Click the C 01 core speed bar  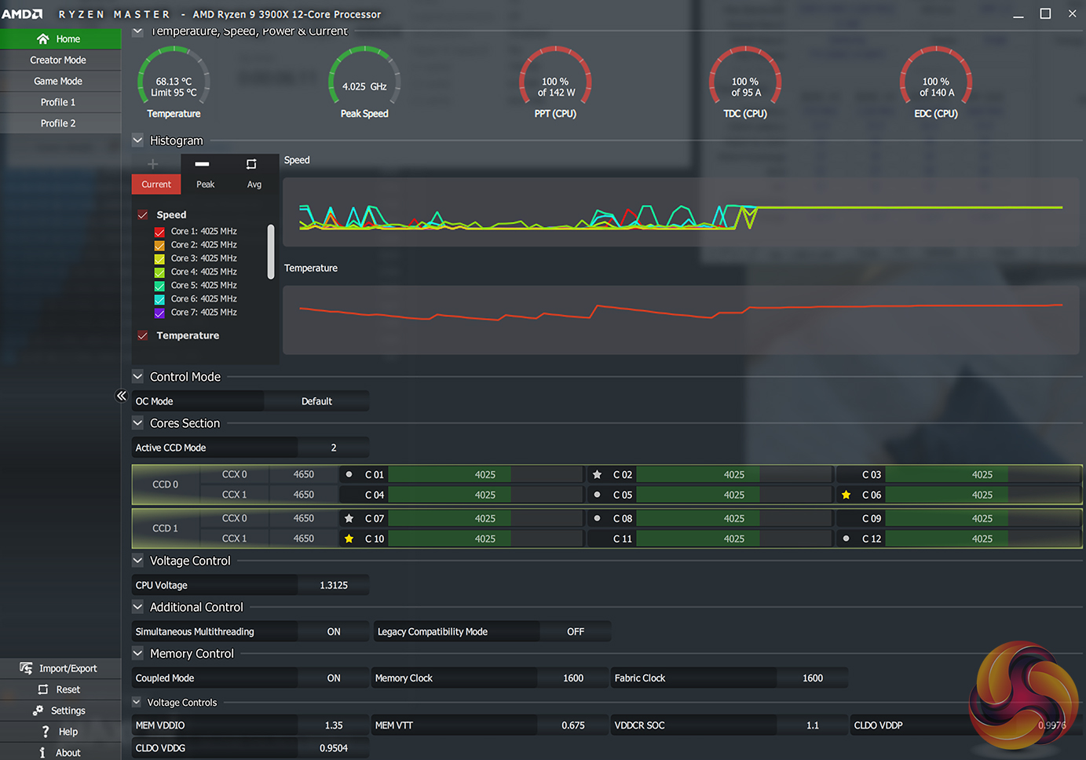click(485, 475)
